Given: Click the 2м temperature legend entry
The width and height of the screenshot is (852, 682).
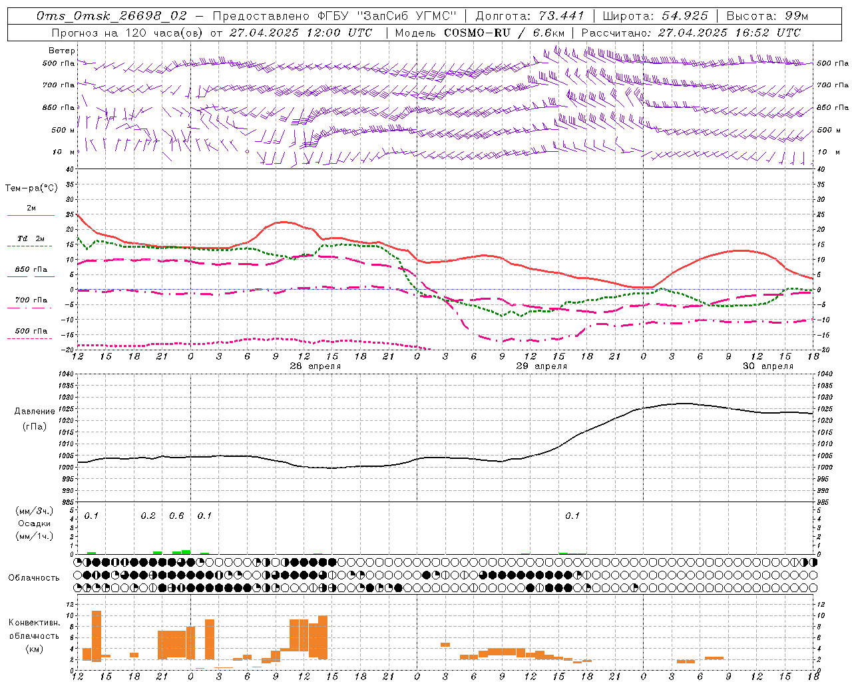Looking at the screenshot, I should coord(31,208).
